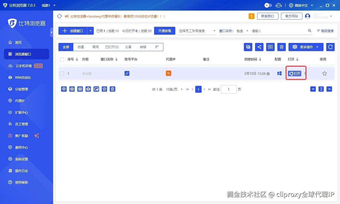The image size is (340, 204).
Task: Click 联系我们 button
Action: pos(267,16)
